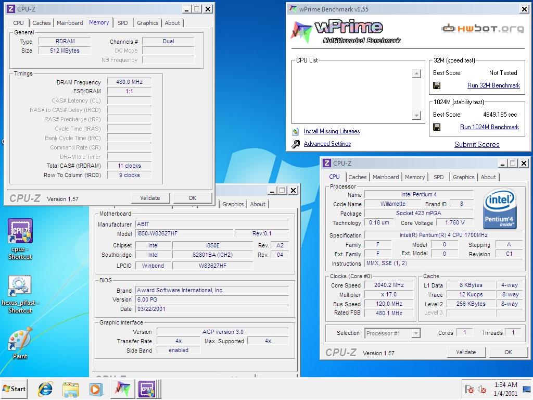
Task: Open Graphics tab in Memory window
Action: (x=147, y=23)
